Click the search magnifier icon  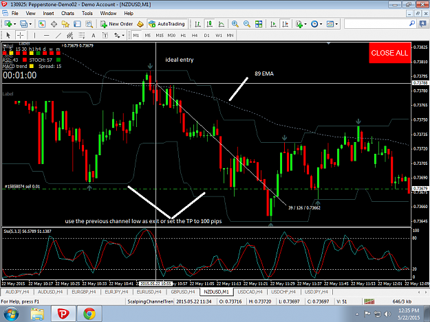tap(412, 24)
